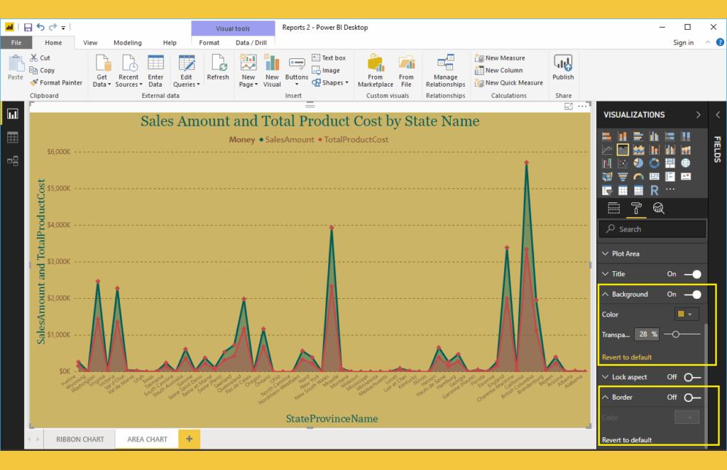Viewport: 727px width, 470px height.
Task: Click Revert to default under Background
Action: pos(626,357)
